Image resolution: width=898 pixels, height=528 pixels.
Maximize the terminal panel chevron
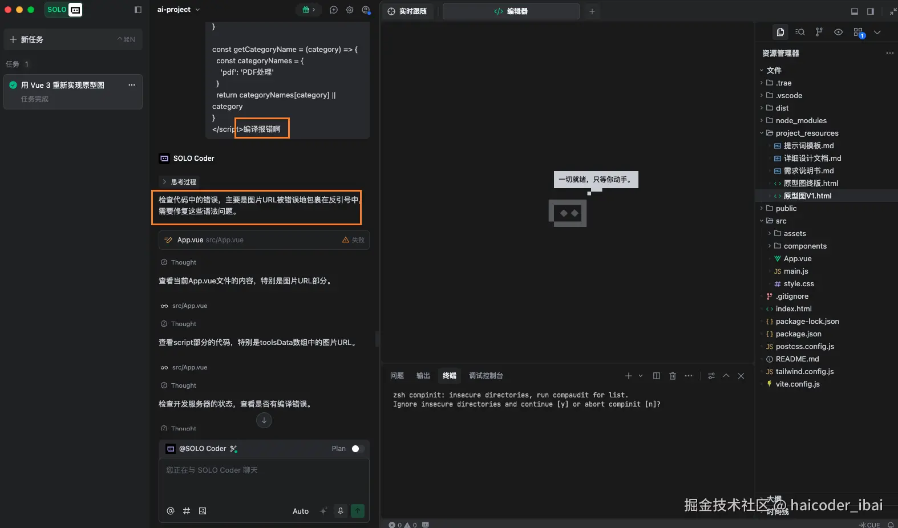pyautogui.click(x=726, y=376)
